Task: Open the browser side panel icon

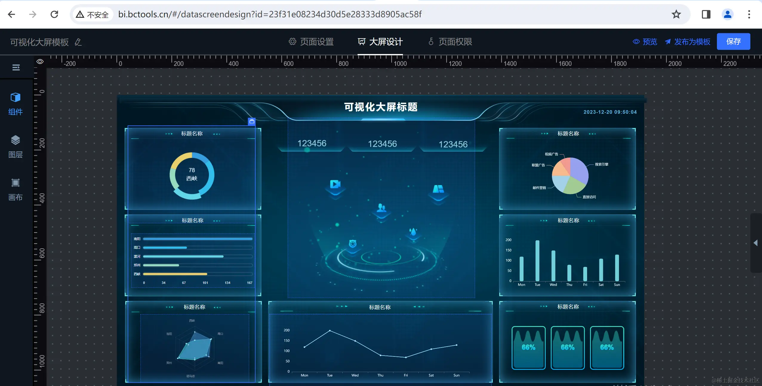Action: pos(706,14)
